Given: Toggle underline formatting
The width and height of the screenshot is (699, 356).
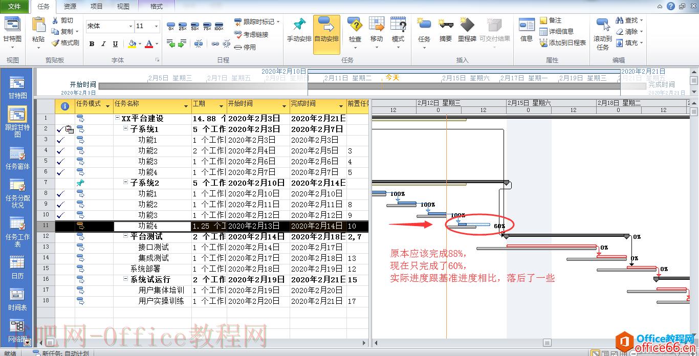Looking at the screenshot, I should coord(115,44).
